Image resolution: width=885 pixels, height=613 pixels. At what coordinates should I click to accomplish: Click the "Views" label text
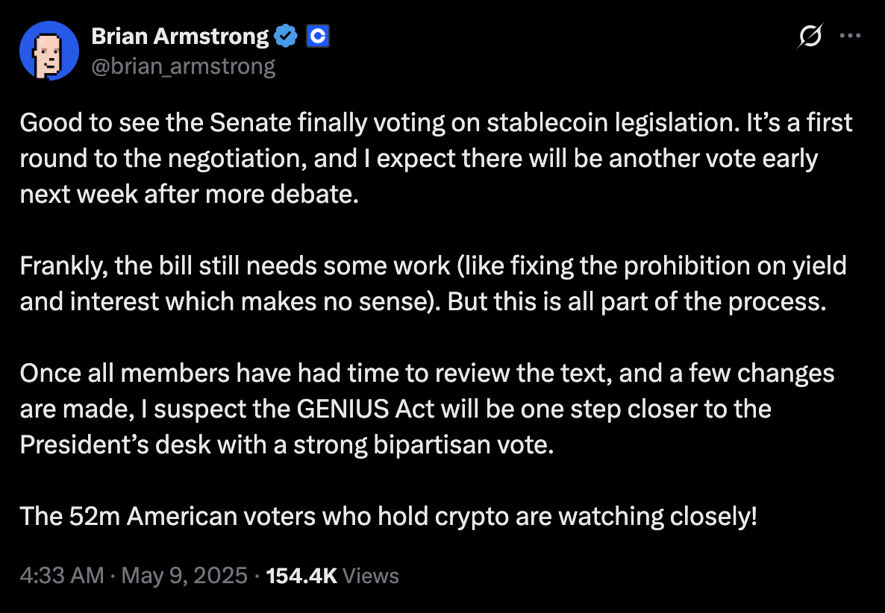click(x=371, y=576)
